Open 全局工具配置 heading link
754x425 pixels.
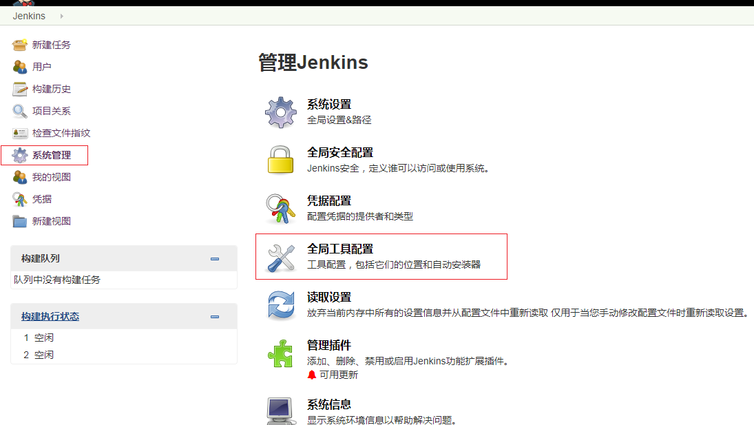coord(340,249)
